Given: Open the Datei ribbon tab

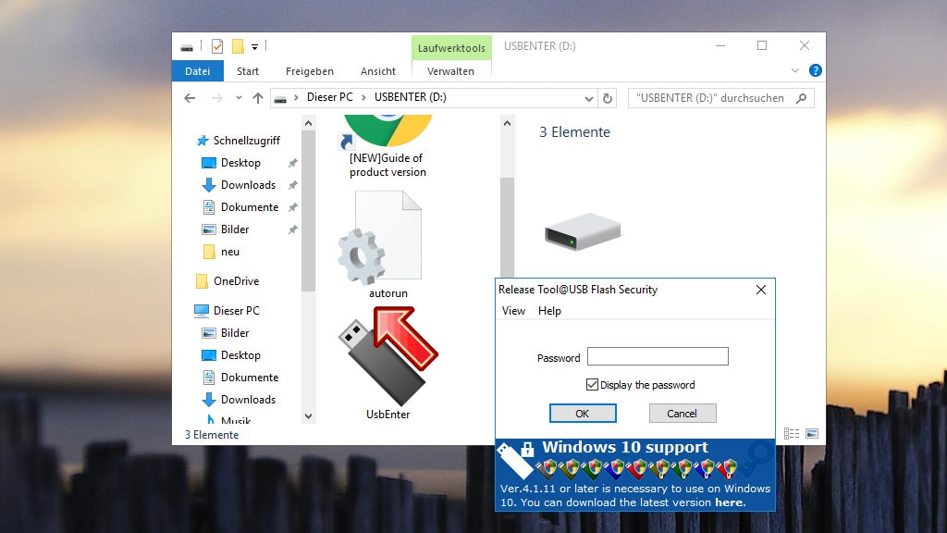Looking at the screenshot, I should (x=198, y=71).
